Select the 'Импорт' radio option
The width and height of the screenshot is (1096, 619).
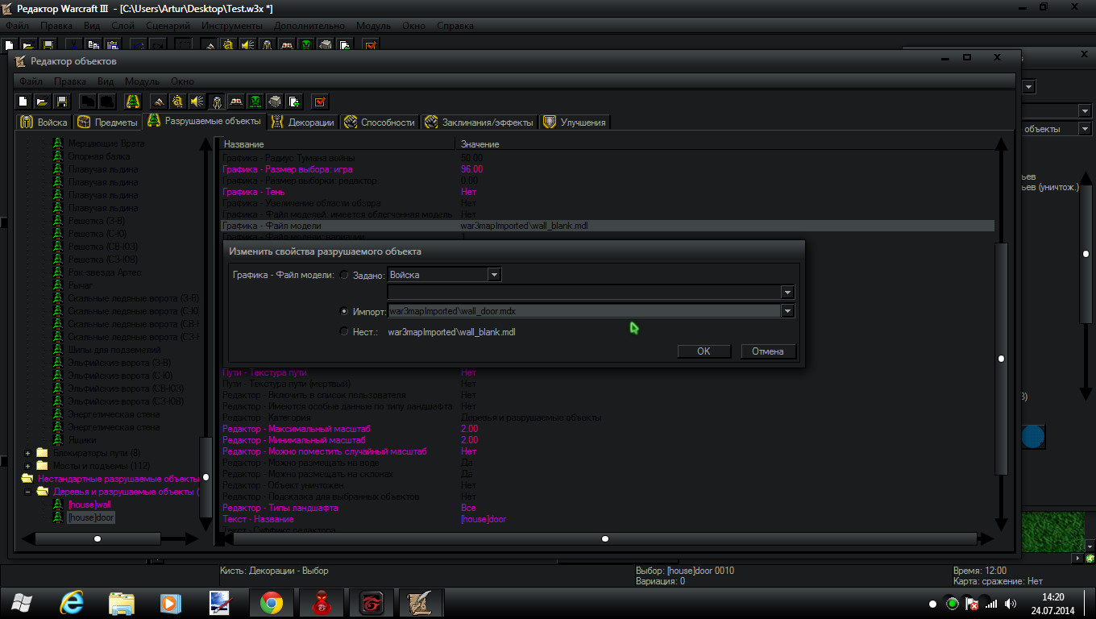345,311
